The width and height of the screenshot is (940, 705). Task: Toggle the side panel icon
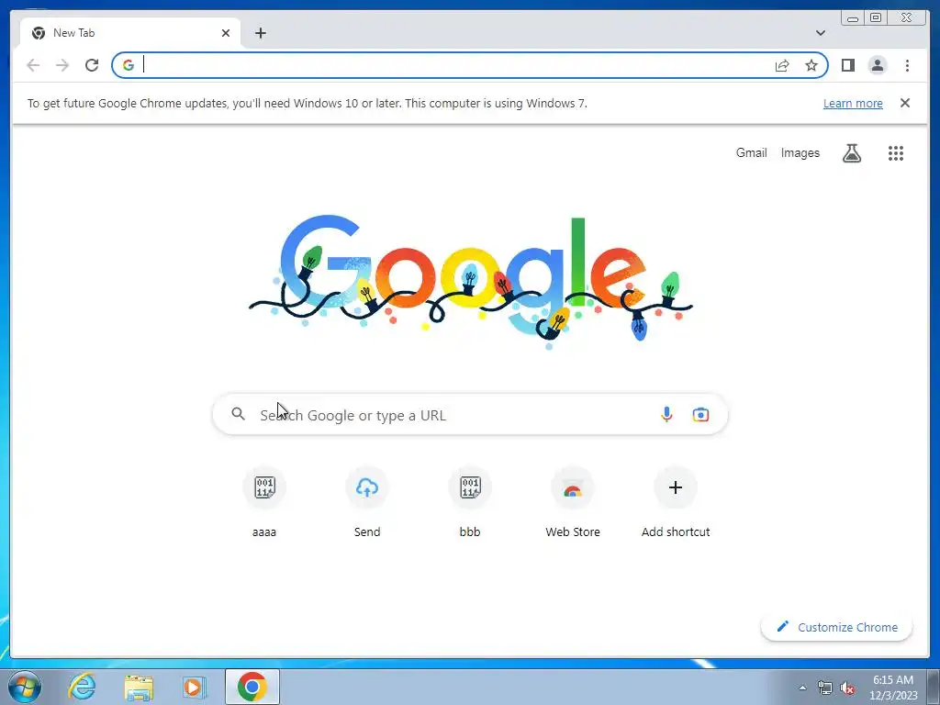tap(847, 65)
